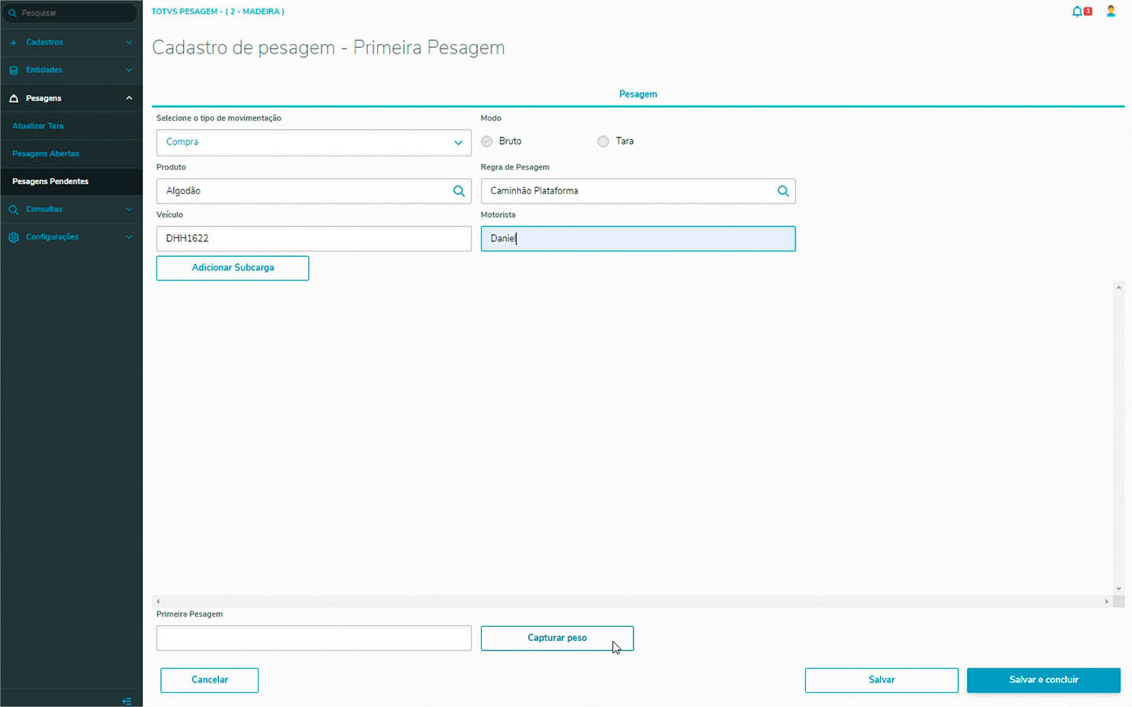Switch to the Pesagem tab

[x=638, y=94]
